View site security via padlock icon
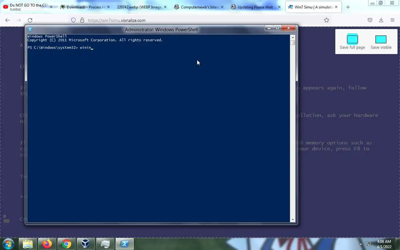Viewport: 400px width, 250px height. pyautogui.click(x=82, y=20)
